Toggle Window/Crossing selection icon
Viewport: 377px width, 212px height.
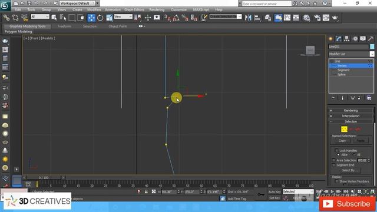click(x=81, y=18)
